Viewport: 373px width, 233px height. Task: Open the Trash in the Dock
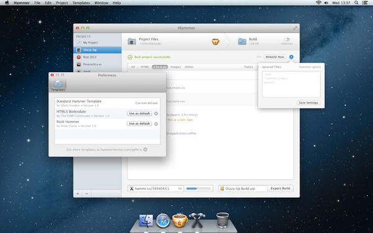[x=223, y=220]
